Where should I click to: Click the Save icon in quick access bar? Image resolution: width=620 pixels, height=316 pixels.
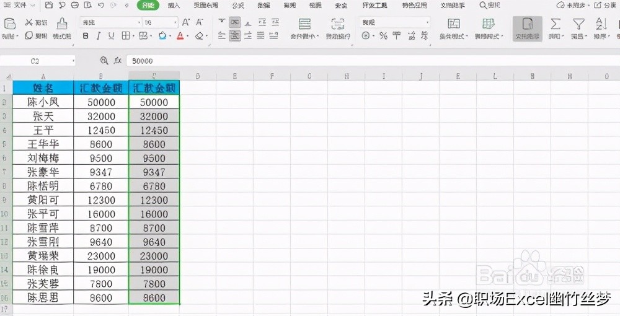pyautogui.click(x=48, y=5)
